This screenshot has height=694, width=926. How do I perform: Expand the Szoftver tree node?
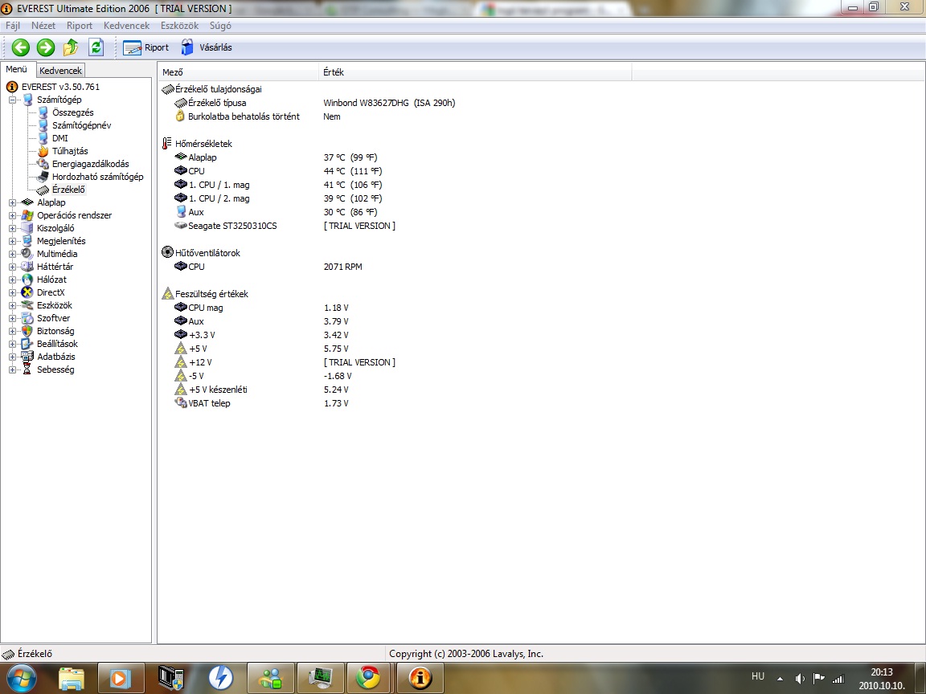tap(12, 318)
